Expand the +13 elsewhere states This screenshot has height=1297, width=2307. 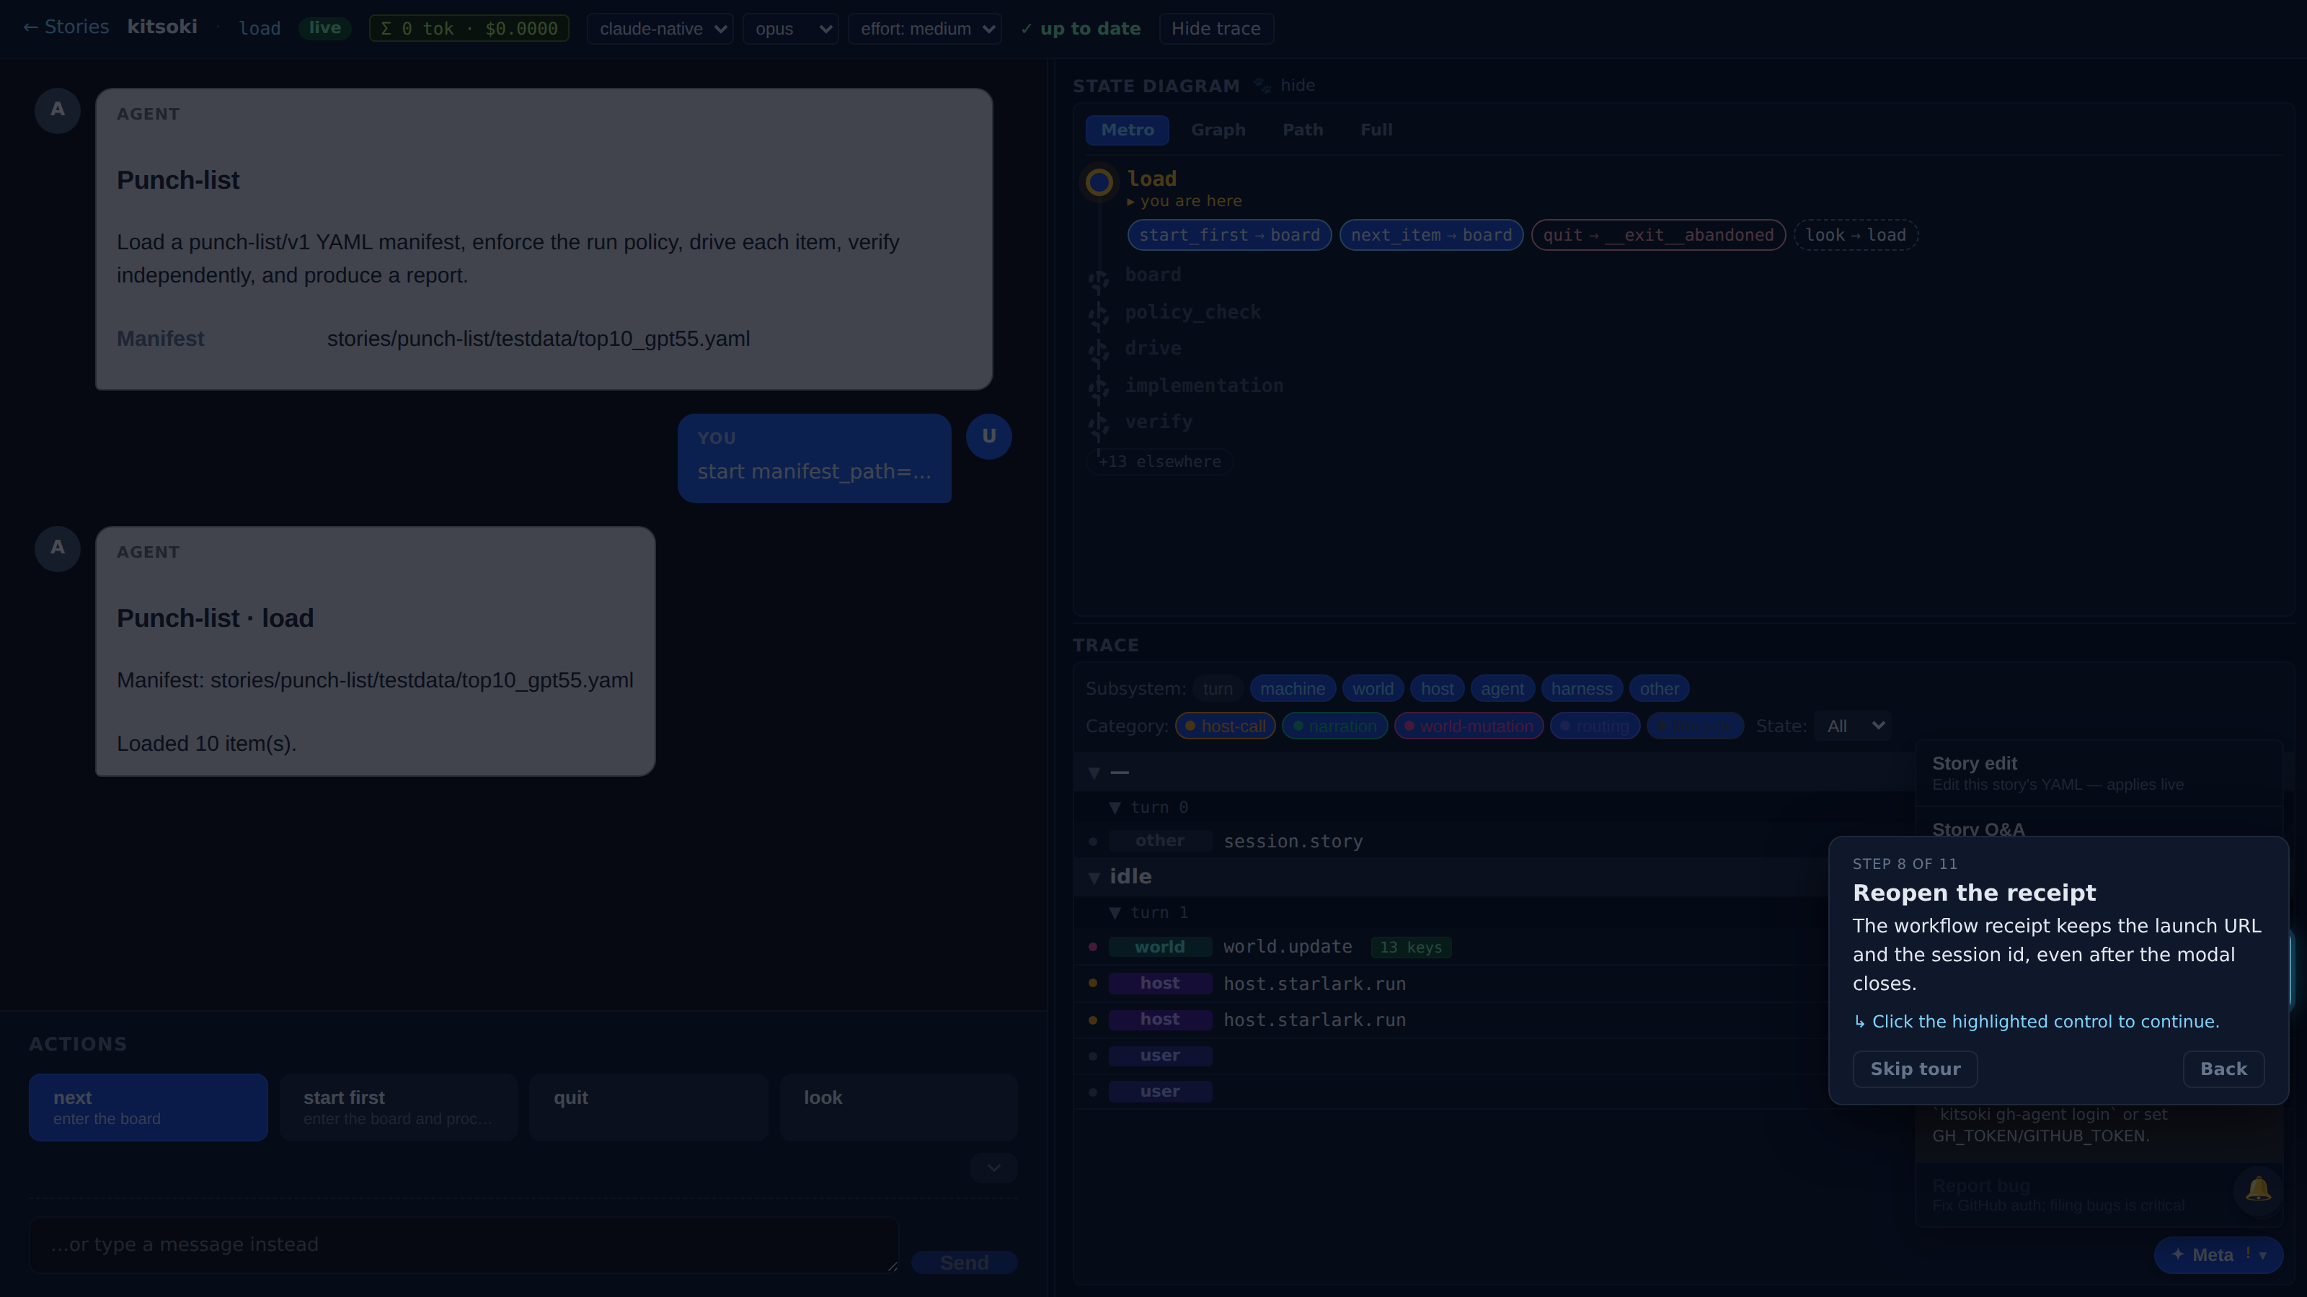1160,462
